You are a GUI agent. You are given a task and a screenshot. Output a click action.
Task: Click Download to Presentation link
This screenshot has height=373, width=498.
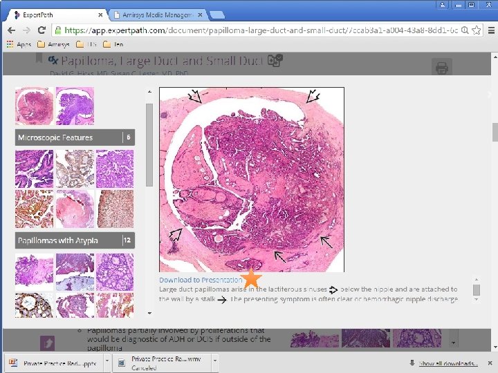201,280
